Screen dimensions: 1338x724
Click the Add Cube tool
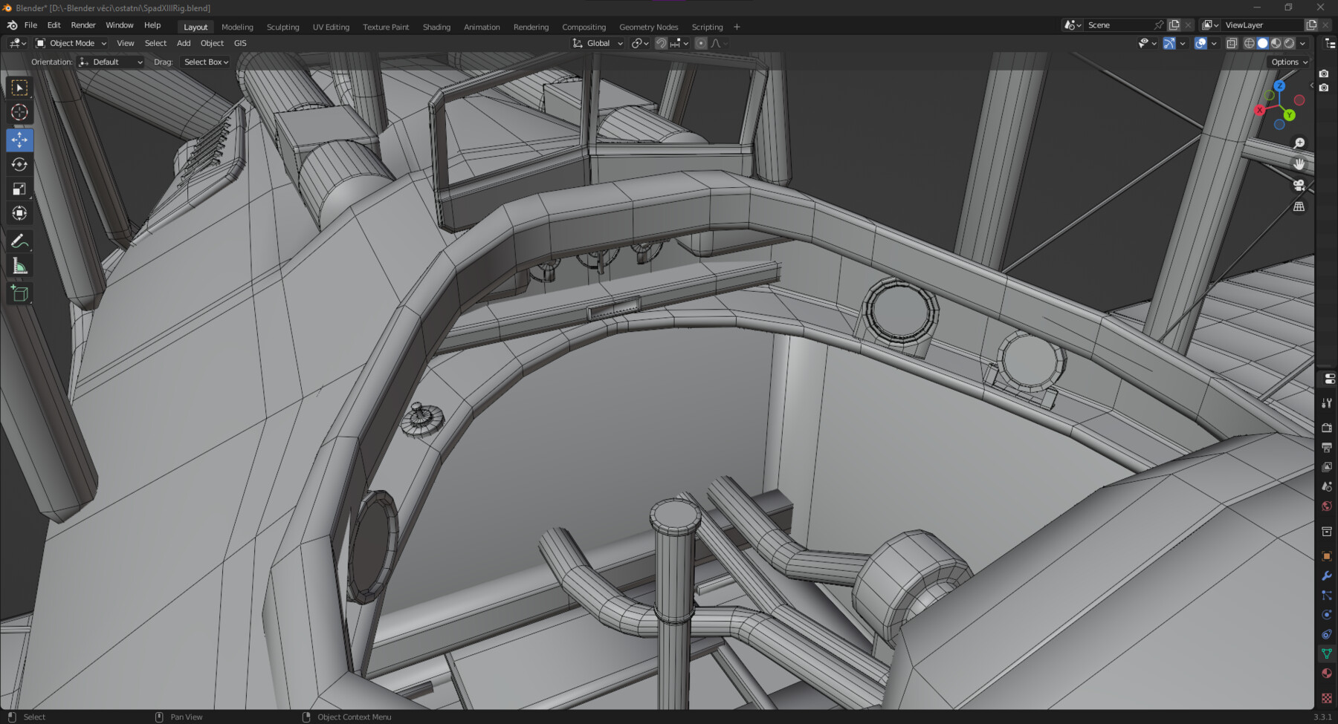[19, 294]
